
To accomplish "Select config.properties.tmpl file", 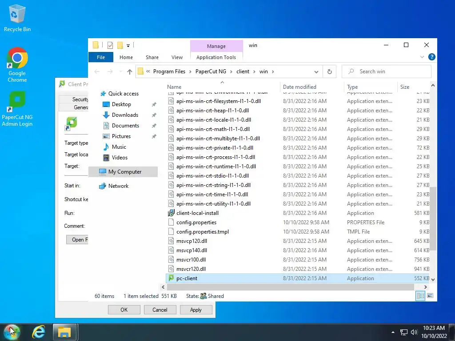I will click(297, 232).
